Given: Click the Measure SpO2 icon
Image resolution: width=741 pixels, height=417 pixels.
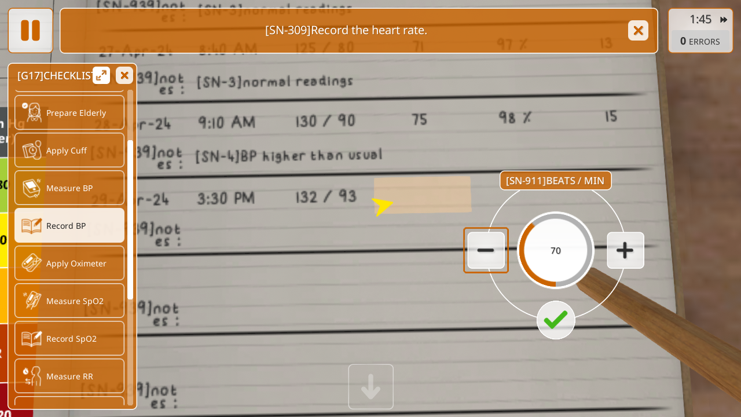Looking at the screenshot, I should click(32, 301).
